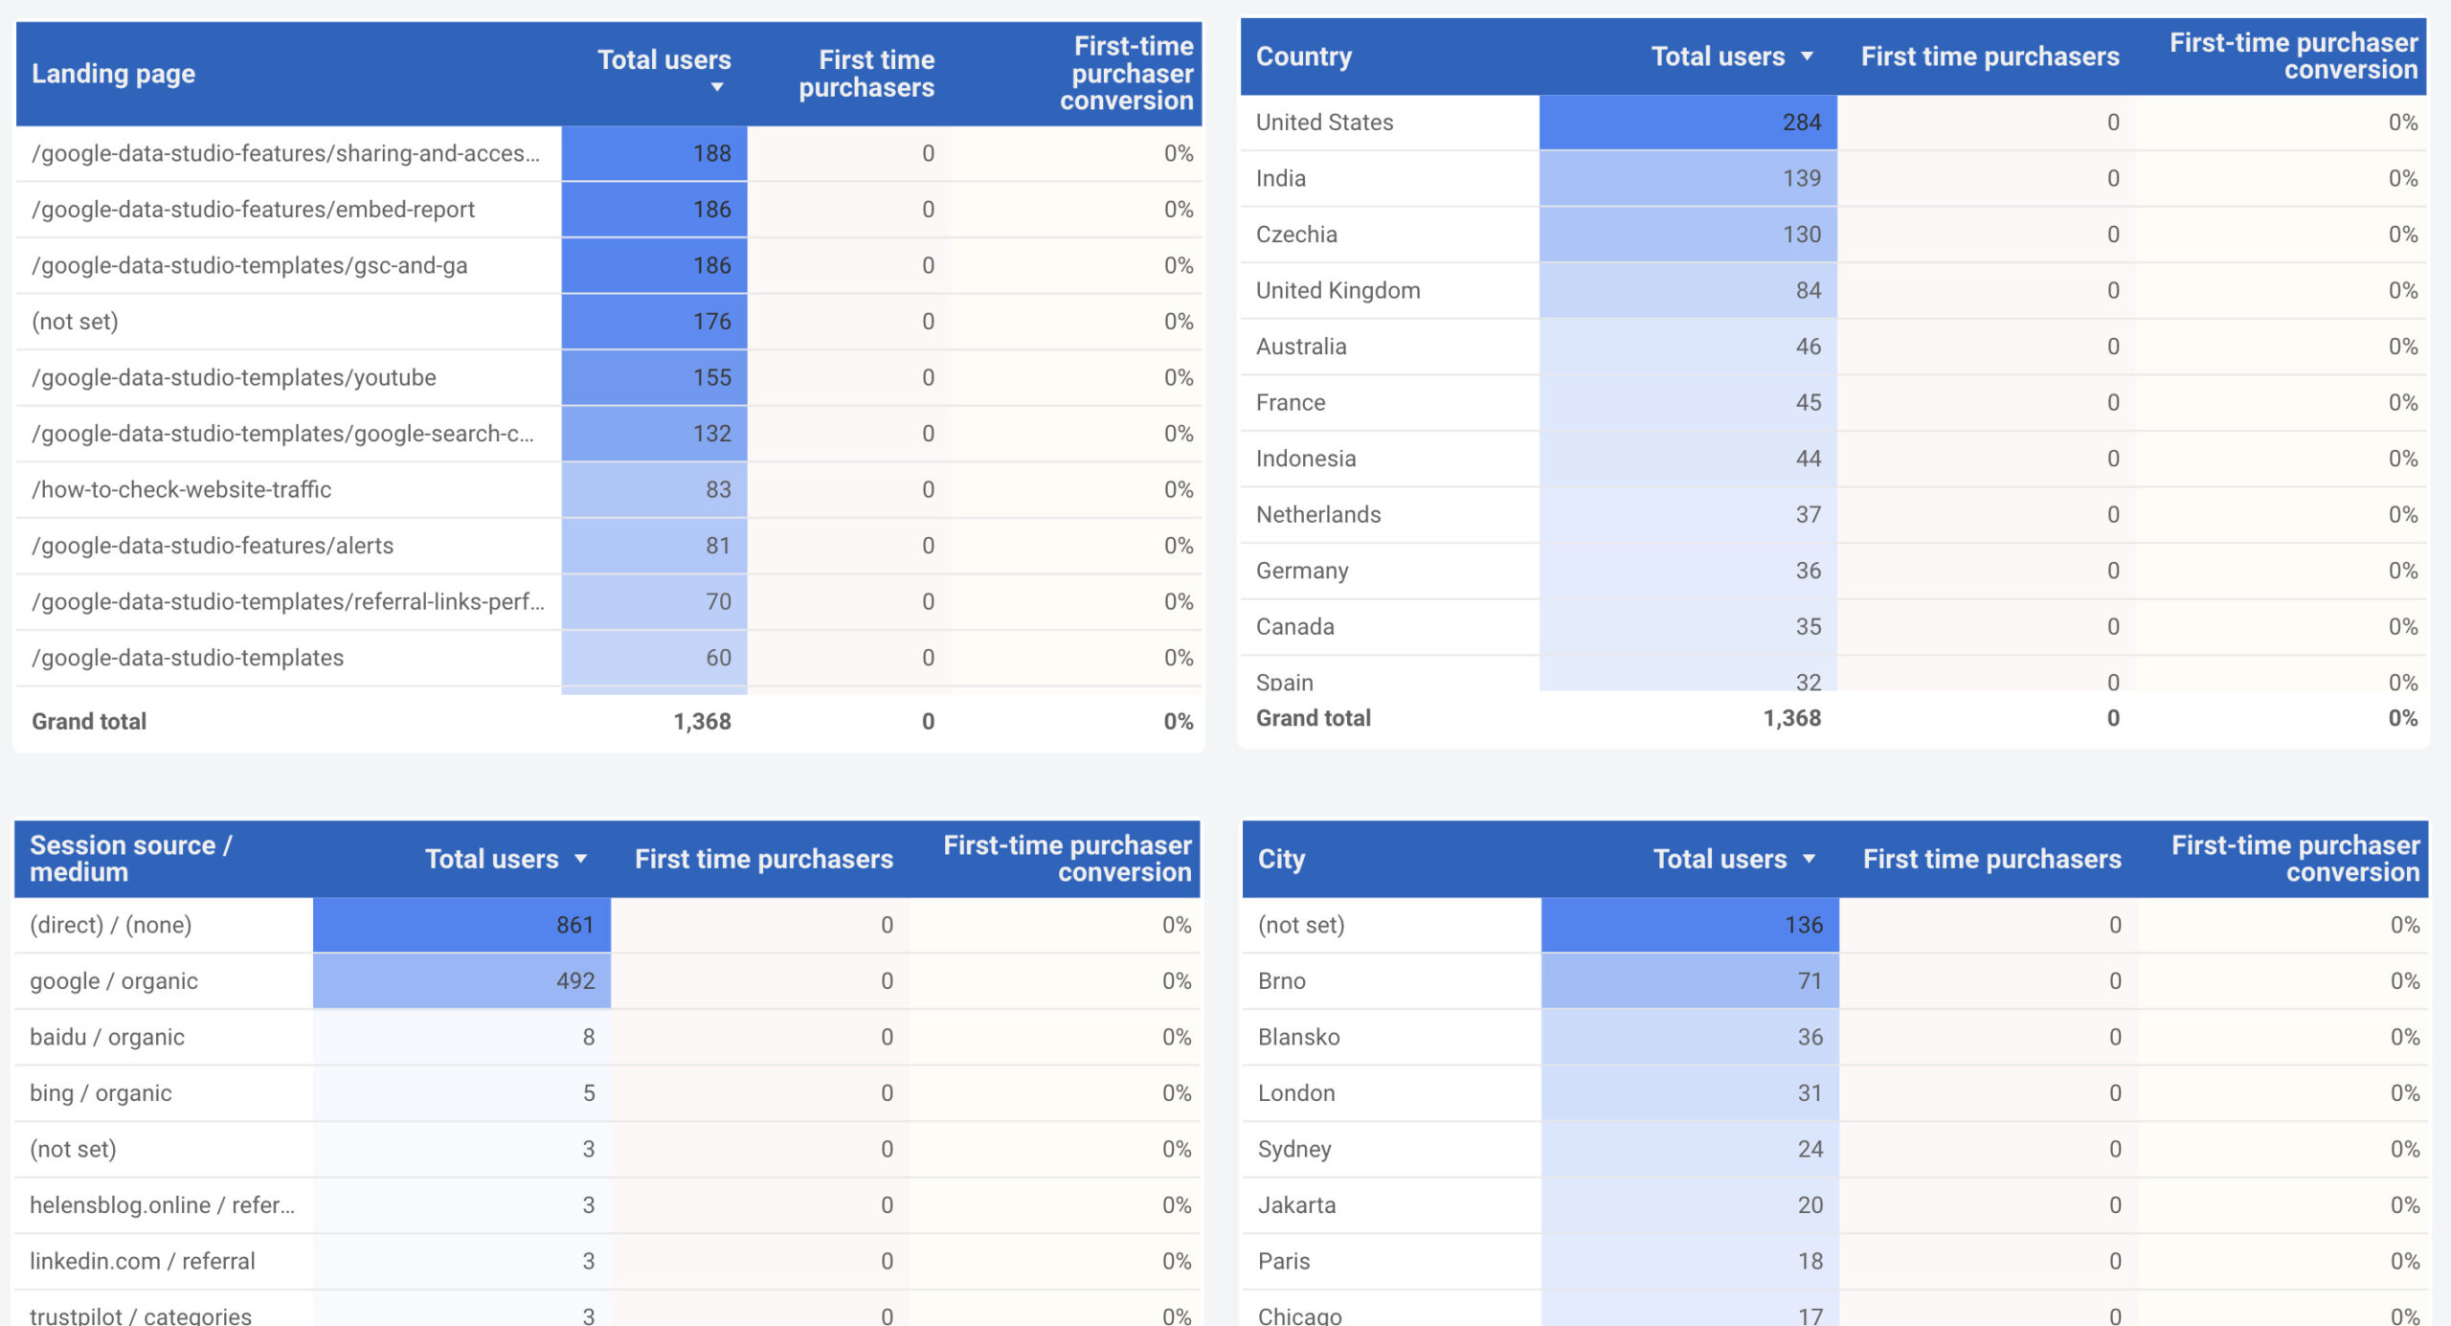This screenshot has width=2451, height=1326.
Task: Sort by the Country column header
Action: point(1303,56)
